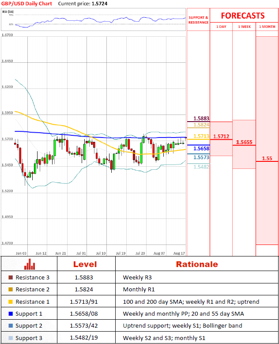Click the Aug 17 date axis label
Image resolution: width=279 pixels, height=344 pixels.
[x=179, y=253]
